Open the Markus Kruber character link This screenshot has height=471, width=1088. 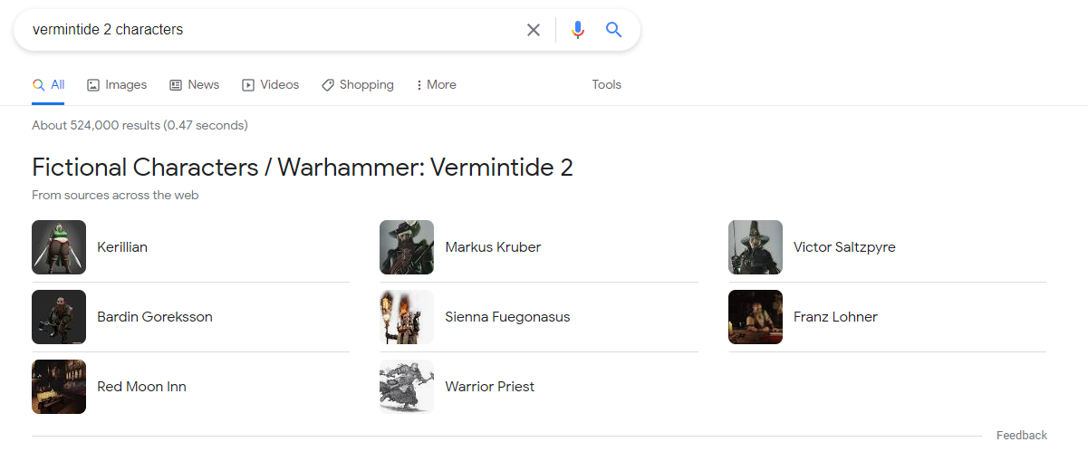tap(493, 247)
